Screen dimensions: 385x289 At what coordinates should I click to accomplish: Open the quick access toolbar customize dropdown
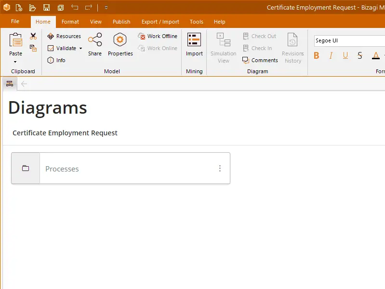pyautogui.click(x=106, y=8)
